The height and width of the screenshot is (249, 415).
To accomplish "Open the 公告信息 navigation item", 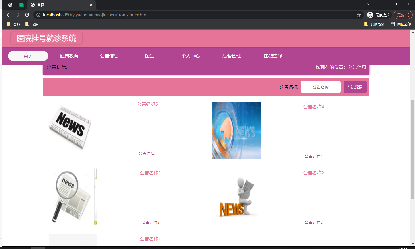I will [109, 56].
